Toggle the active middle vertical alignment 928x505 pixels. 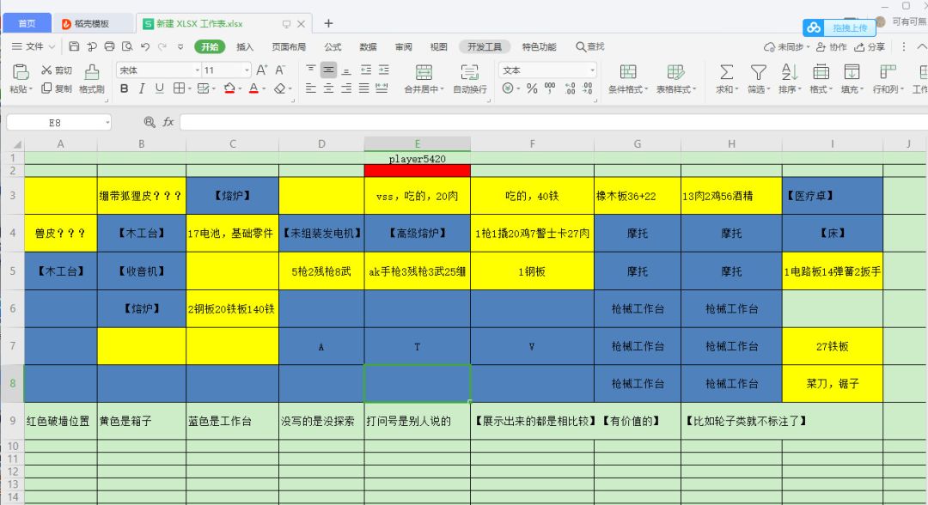(328, 70)
